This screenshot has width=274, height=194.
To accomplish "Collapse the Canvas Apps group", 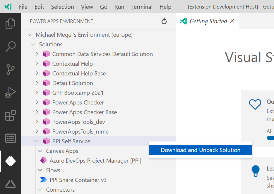I will pos(40,151).
